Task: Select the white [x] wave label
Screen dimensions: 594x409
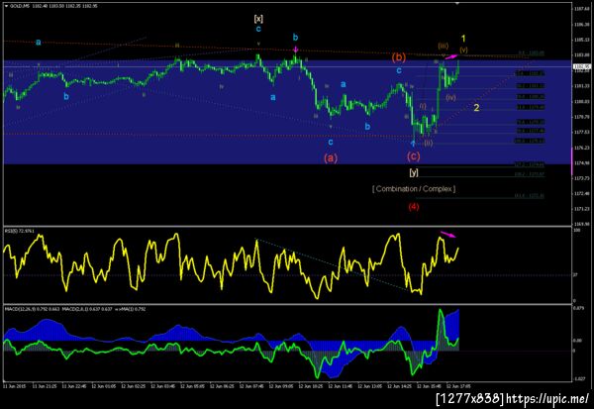Action: [258, 19]
